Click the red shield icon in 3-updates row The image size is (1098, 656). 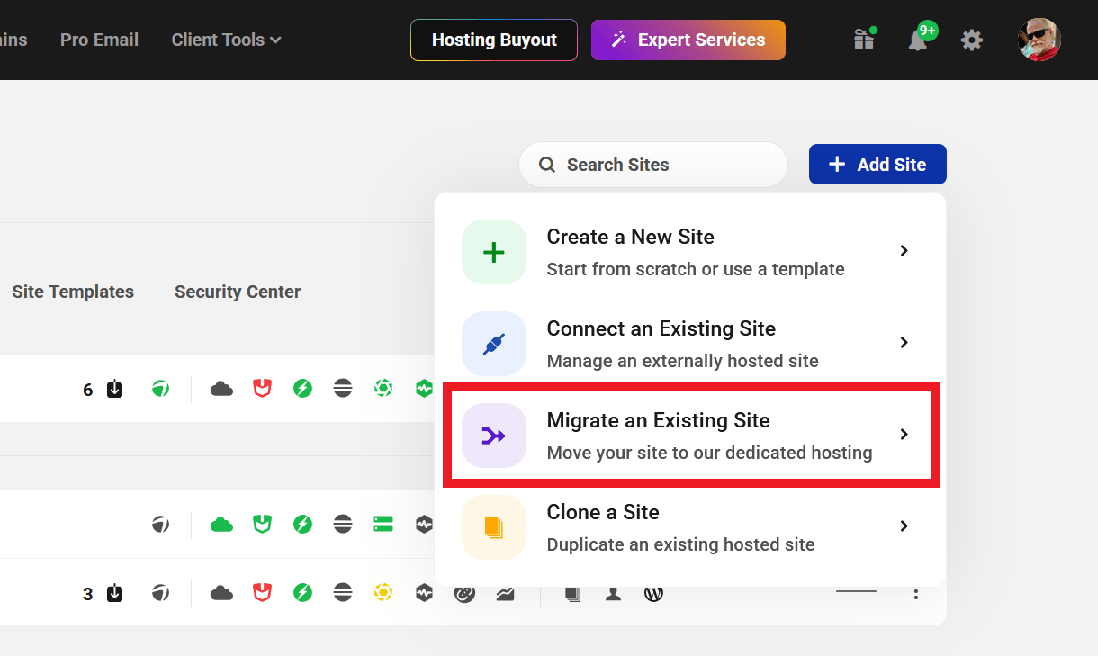click(262, 593)
